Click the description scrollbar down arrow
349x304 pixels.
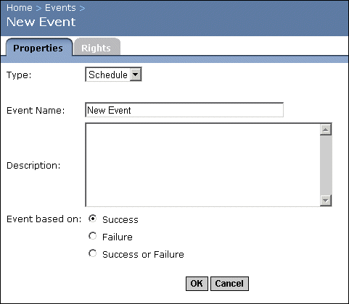tap(326, 200)
